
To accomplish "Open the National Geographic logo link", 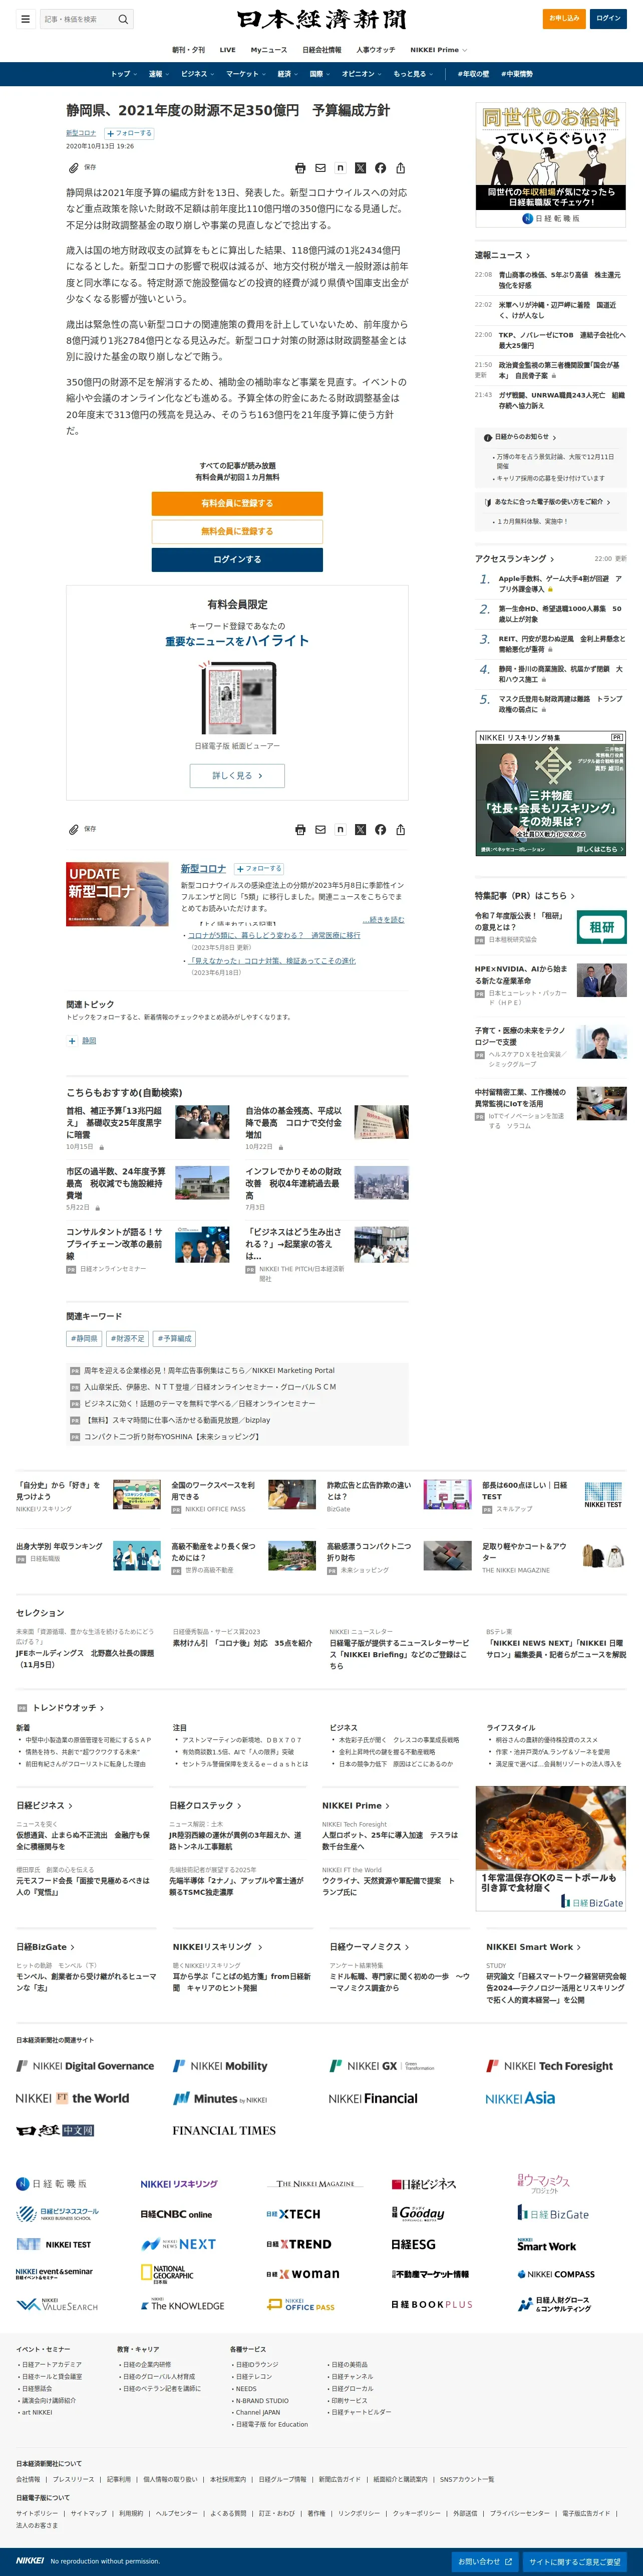I will coord(167,2274).
